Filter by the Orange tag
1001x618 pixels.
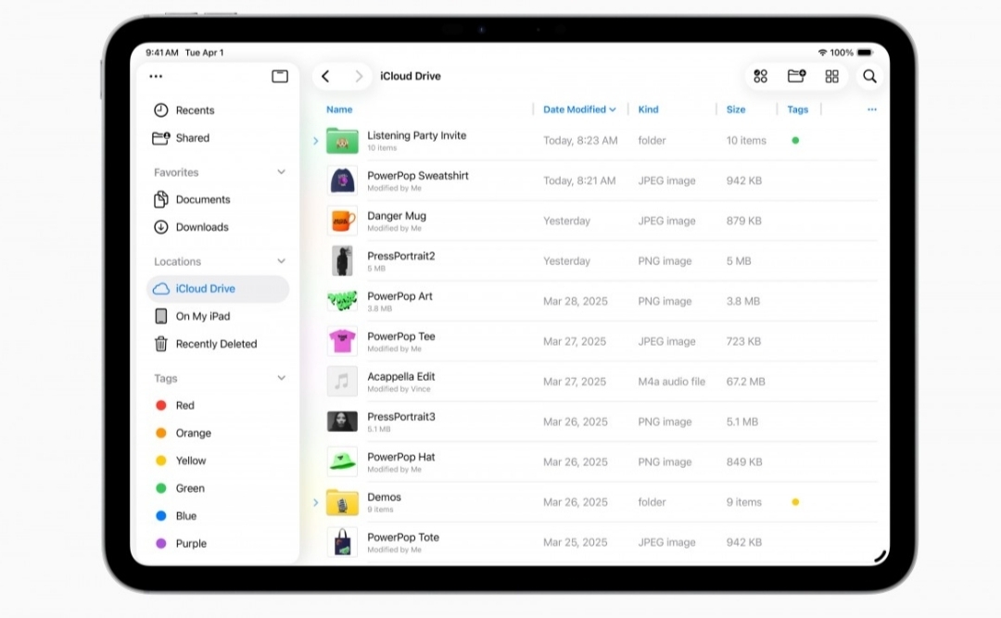(217, 433)
